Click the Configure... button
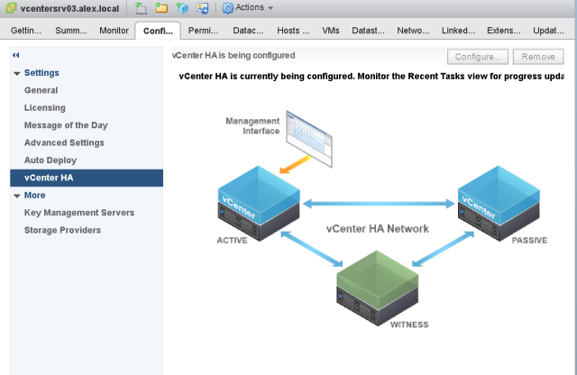 (478, 57)
